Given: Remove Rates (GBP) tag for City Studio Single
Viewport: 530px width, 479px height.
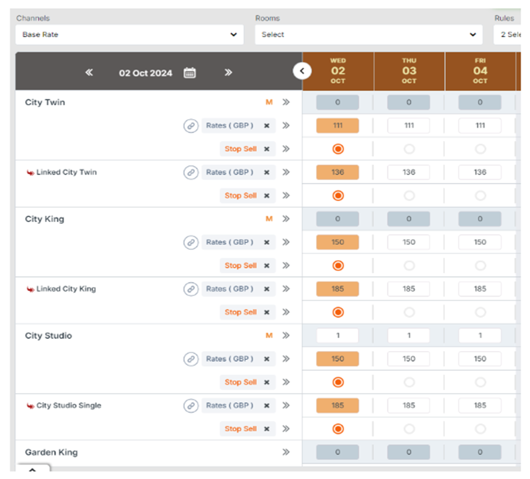Looking at the screenshot, I should (266, 406).
